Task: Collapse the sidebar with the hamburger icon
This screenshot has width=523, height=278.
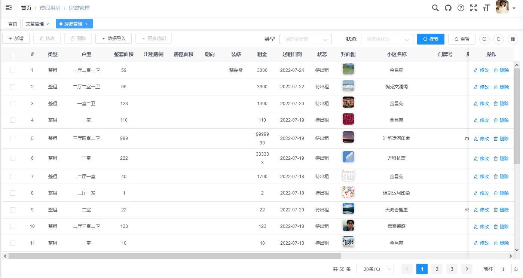Action: 9,7
